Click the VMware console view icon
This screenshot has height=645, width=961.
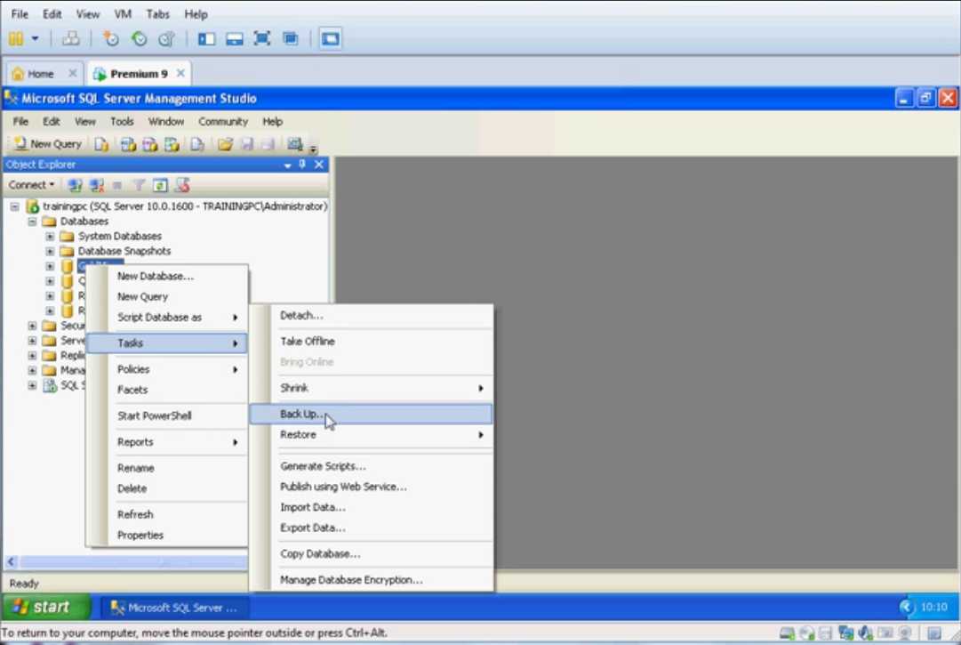[331, 38]
